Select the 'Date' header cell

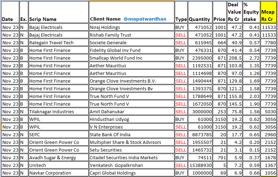point(10,12)
